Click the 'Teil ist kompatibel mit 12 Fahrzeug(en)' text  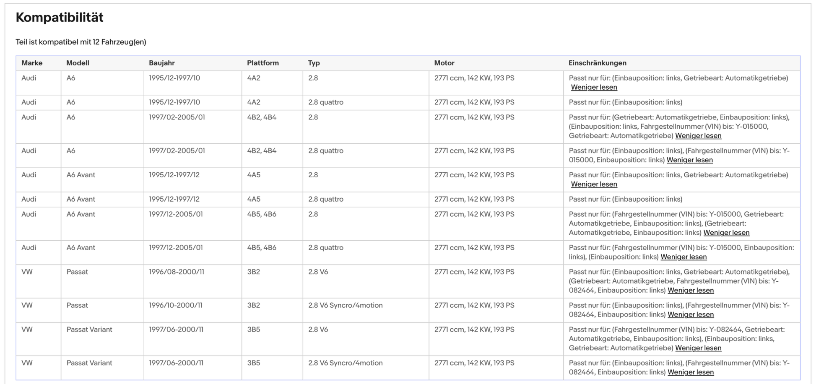tap(81, 42)
